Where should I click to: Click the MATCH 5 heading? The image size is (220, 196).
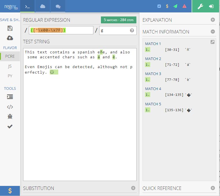[153, 104]
